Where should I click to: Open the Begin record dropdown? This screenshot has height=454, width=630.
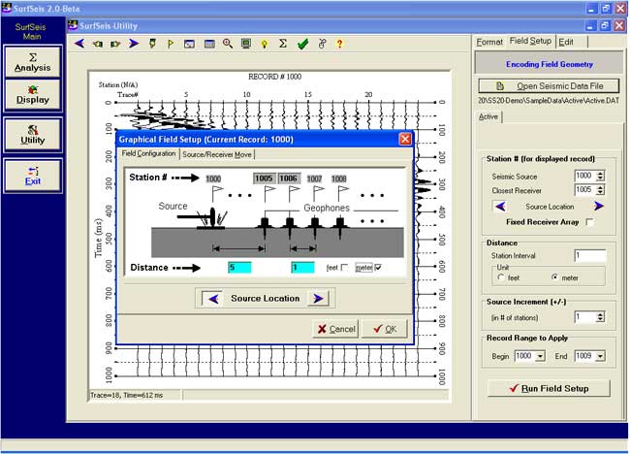pos(541,356)
